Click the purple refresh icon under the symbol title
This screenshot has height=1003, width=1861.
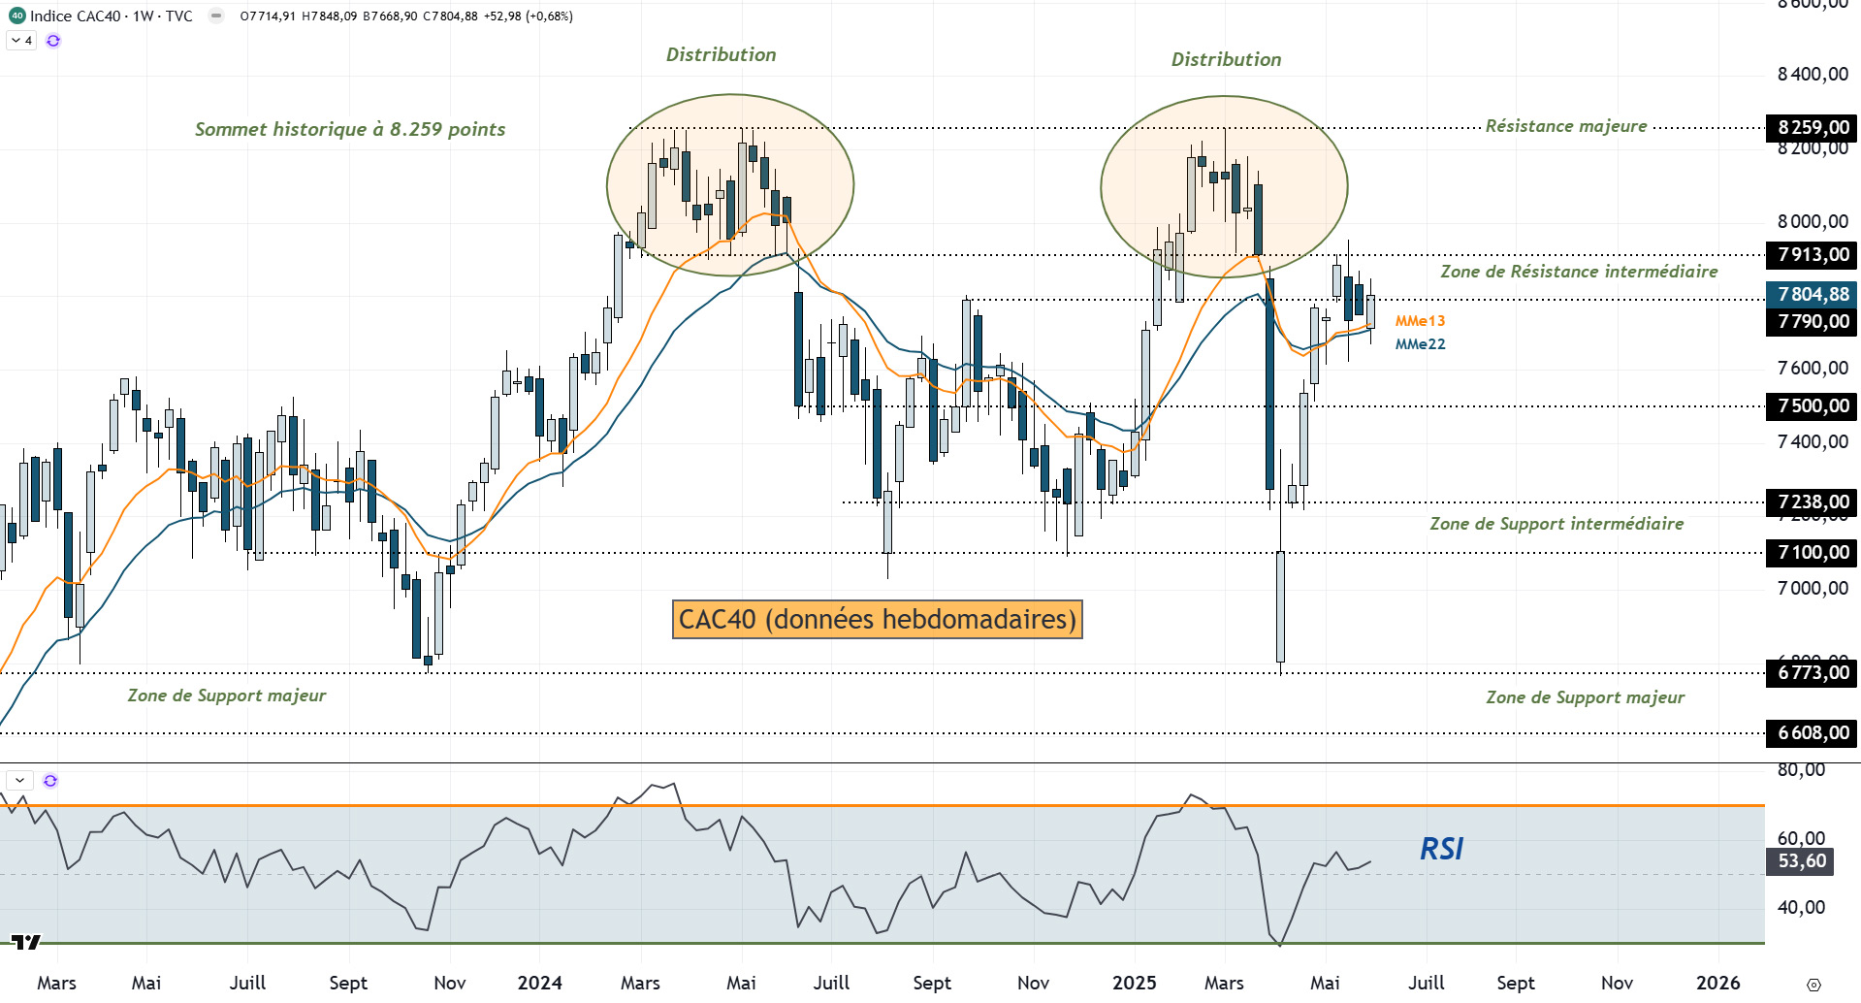[x=53, y=41]
